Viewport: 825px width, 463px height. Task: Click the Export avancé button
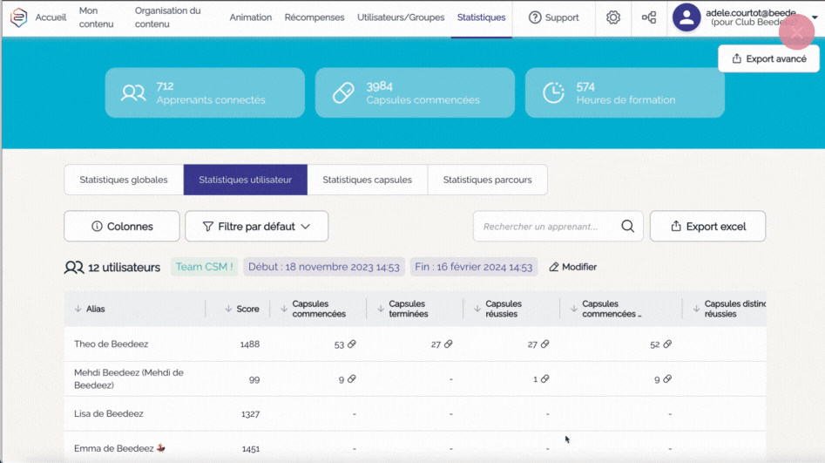coord(768,59)
